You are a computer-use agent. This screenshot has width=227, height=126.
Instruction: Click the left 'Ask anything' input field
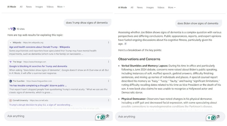click(x=48, y=116)
